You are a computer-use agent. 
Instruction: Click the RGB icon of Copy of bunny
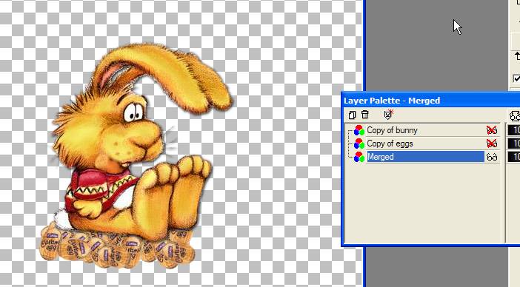pyautogui.click(x=359, y=130)
